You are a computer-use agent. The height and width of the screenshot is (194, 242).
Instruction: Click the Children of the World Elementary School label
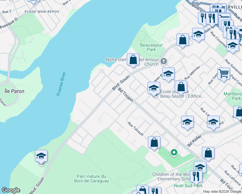click(171, 177)
